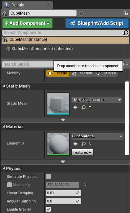Viewport: 130px width, 213px height.
Task: Click Blueprint/Add Script button
Action: (x=97, y=24)
